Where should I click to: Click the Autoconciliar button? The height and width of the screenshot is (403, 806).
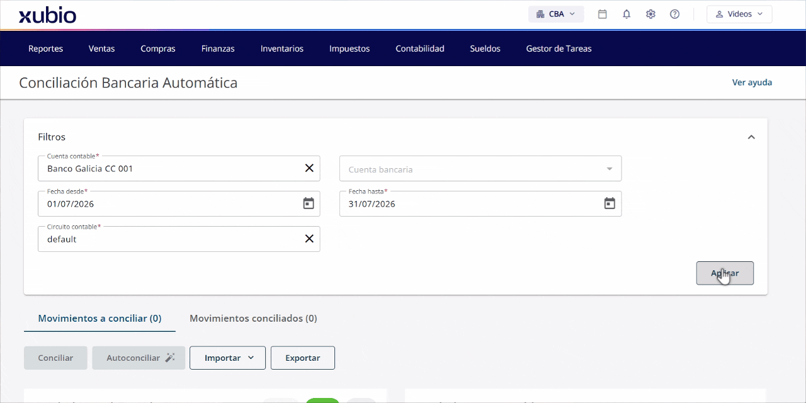pos(139,358)
